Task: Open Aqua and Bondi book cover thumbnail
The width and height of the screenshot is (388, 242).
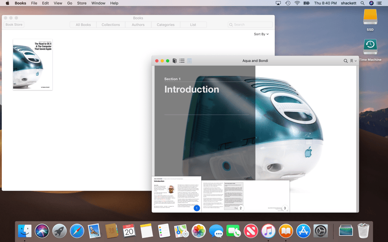Action: [33, 65]
